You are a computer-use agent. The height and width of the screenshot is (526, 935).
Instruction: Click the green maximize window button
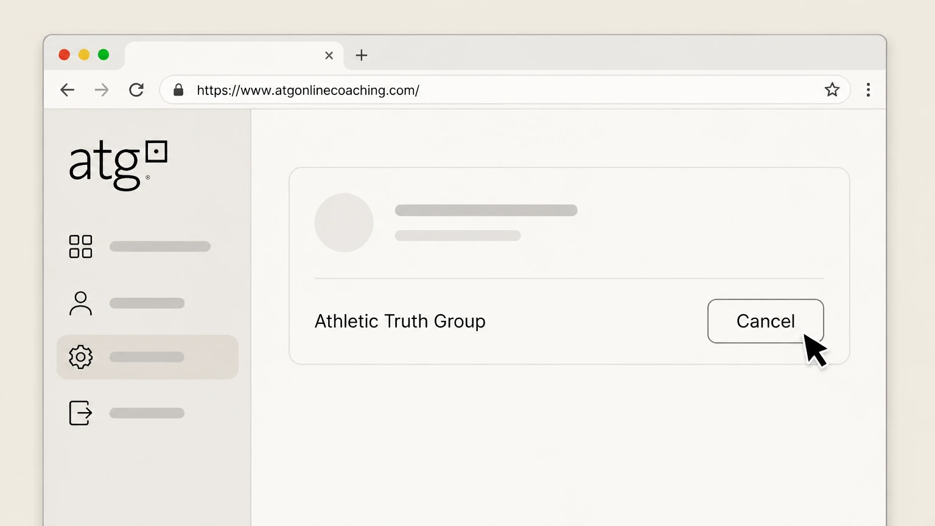[103, 55]
